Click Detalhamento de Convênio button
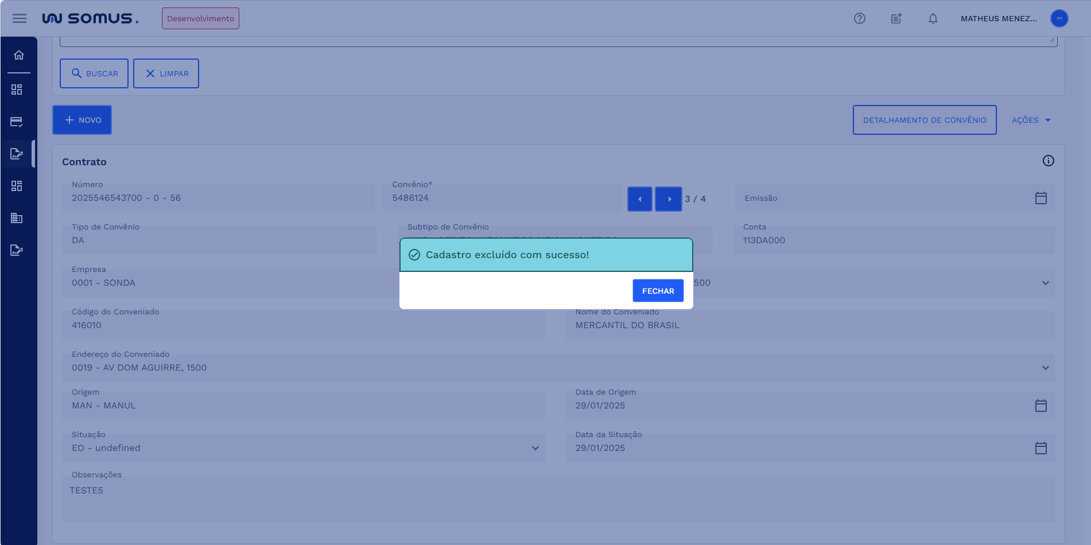This screenshot has width=1091, height=545. [924, 120]
